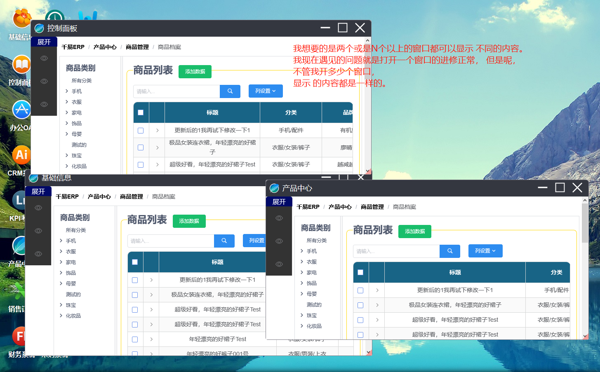
Task: Expand the 母婴 category in 产品中心 window tree
Action: pyautogui.click(x=302, y=294)
